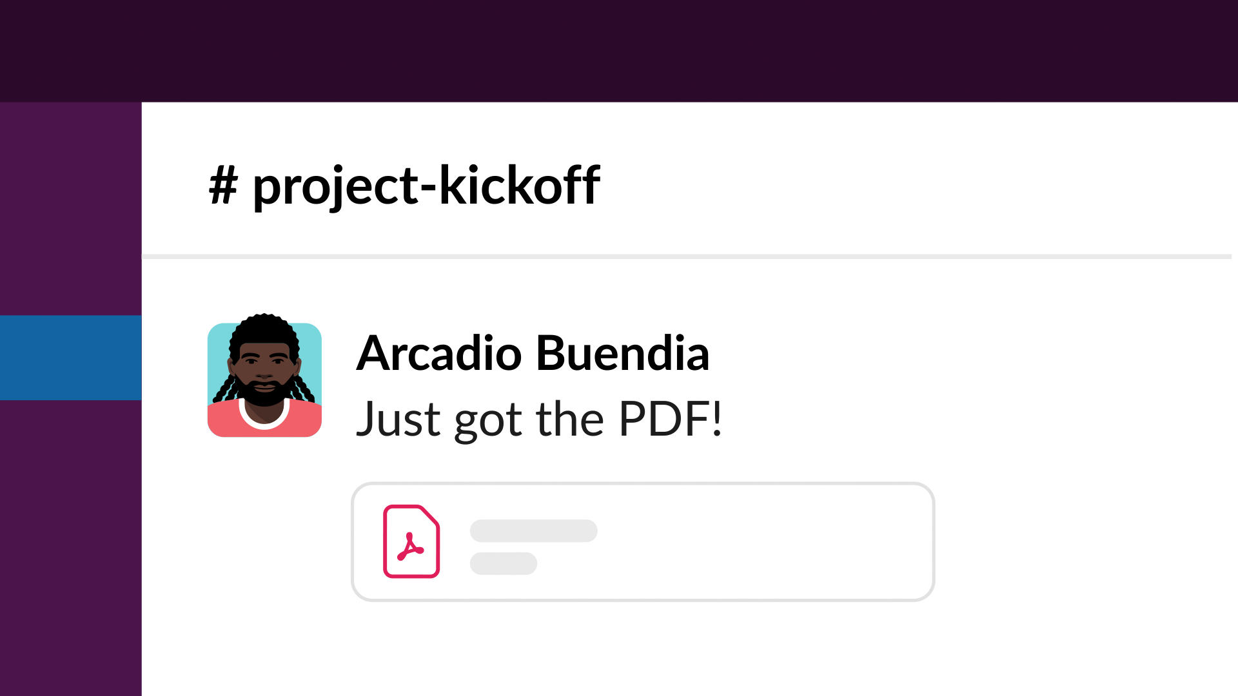Click sidebar area above the blue item
The image size is (1238, 696).
coord(71,209)
